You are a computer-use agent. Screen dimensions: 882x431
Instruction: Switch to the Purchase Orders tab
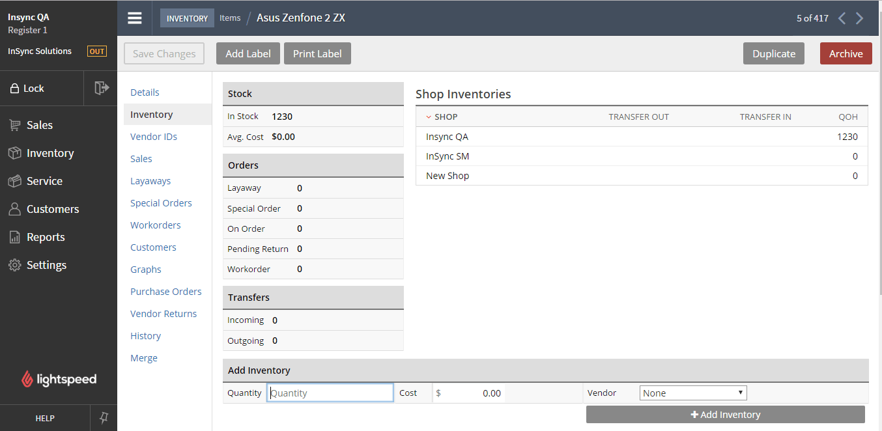166,292
